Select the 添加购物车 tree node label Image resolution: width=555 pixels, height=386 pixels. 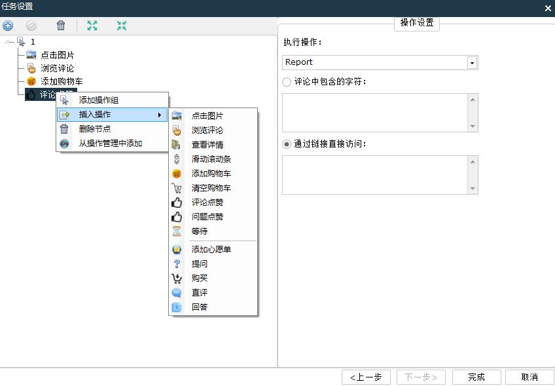(62, 81)
